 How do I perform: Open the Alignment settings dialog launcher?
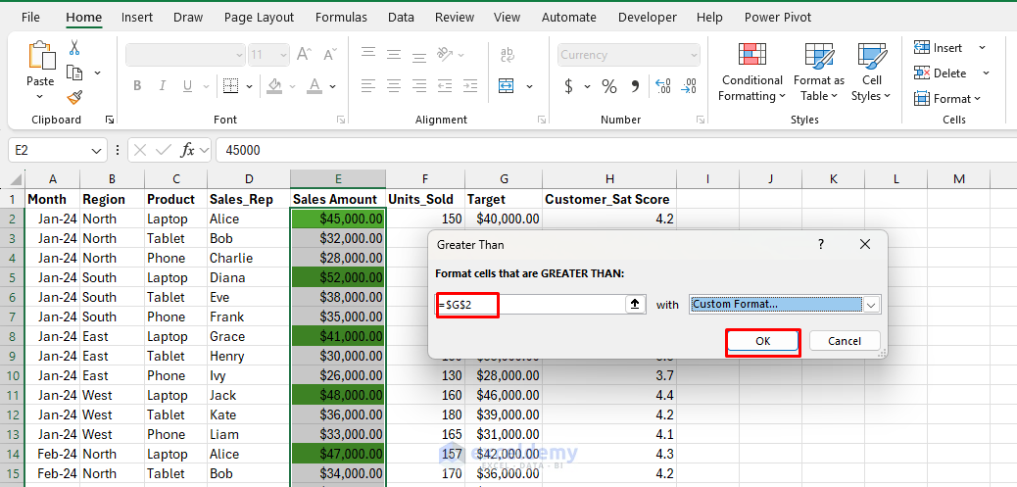(x=542, y=120)
